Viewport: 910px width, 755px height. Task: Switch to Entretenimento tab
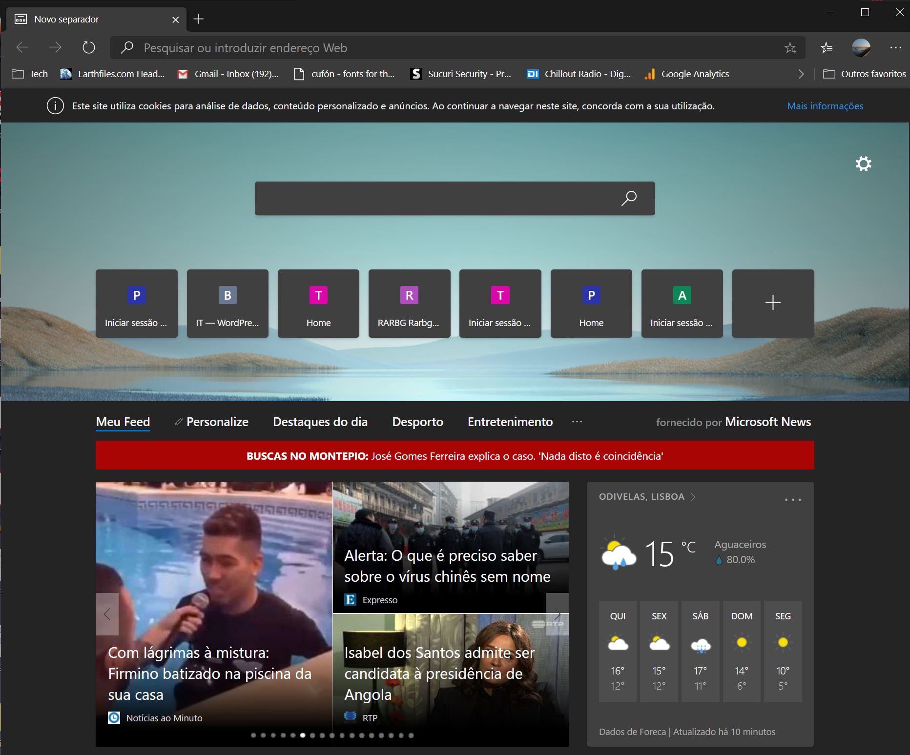coord(510,422)
